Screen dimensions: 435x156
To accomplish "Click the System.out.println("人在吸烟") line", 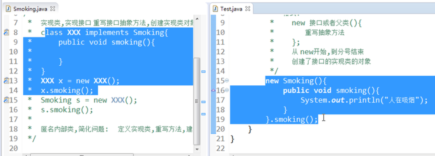I will click(x=364, y=100).
